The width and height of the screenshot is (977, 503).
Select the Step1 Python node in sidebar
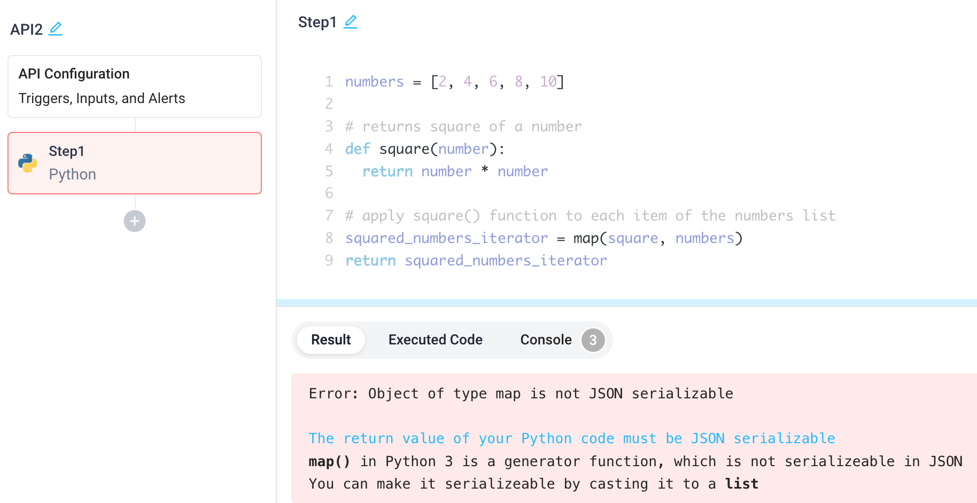[134, 163]
